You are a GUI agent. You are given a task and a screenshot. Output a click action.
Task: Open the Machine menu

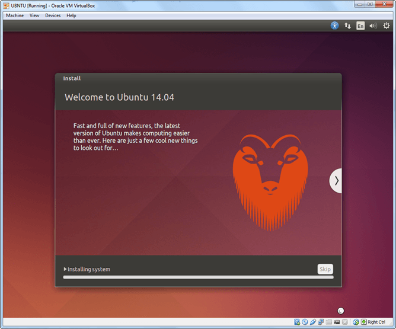pos(15,15)
